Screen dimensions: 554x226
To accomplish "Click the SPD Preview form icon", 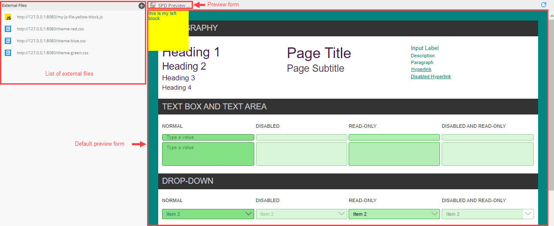I will click(x=152, y=5).
